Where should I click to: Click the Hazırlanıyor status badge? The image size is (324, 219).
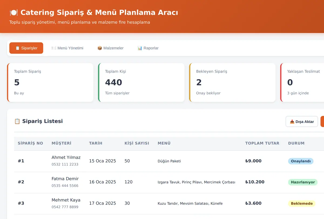point(303,182)
